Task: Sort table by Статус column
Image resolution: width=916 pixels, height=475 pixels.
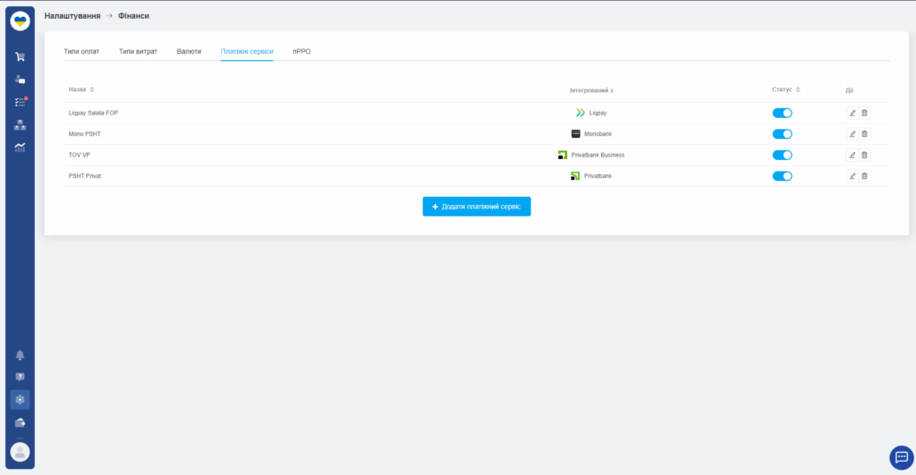Action: (786, 89)
